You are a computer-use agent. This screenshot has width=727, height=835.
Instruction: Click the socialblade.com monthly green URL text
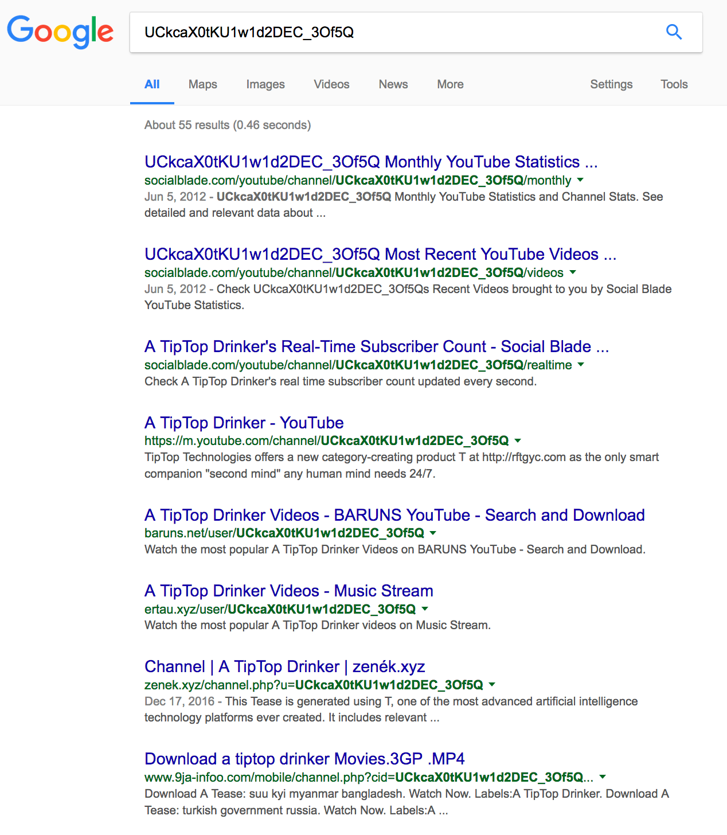click(358, 180)
